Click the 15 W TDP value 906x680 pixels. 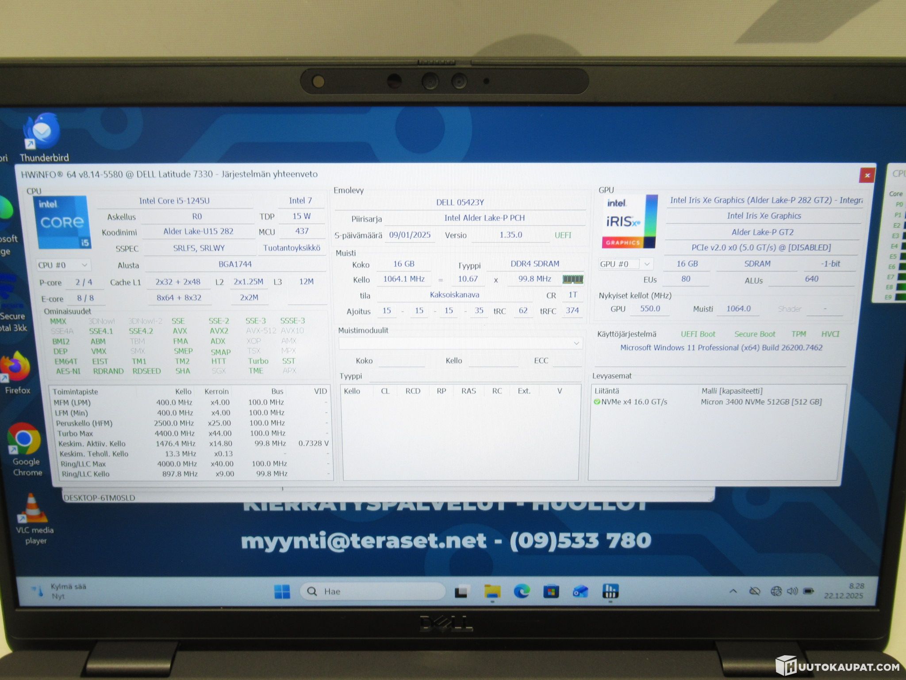[301, 216]
